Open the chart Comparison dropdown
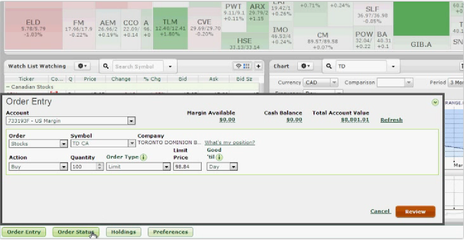The width and height of the screenshot is (464, 240). pos(409,83)
